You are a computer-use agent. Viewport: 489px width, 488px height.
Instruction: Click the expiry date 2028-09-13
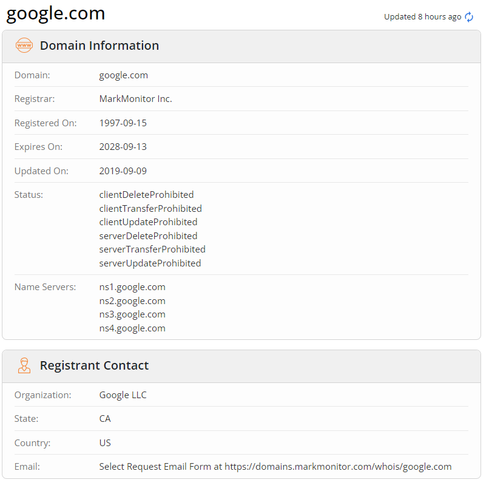tap(123, 147)
